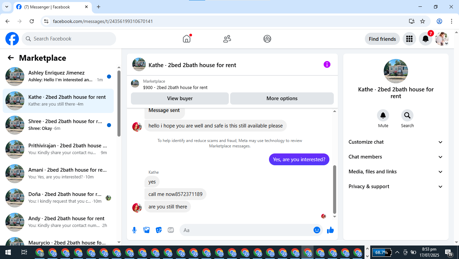Open the Windows Start menu
The height and width of the screenshot is (259, 459).
[8, 252]
